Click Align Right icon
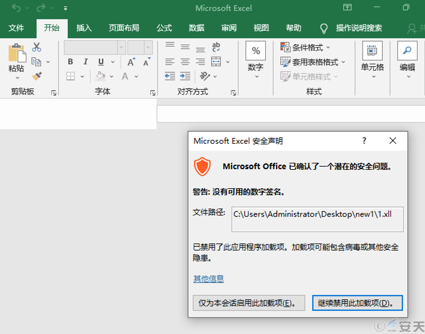425x334 pixels. 200,62
